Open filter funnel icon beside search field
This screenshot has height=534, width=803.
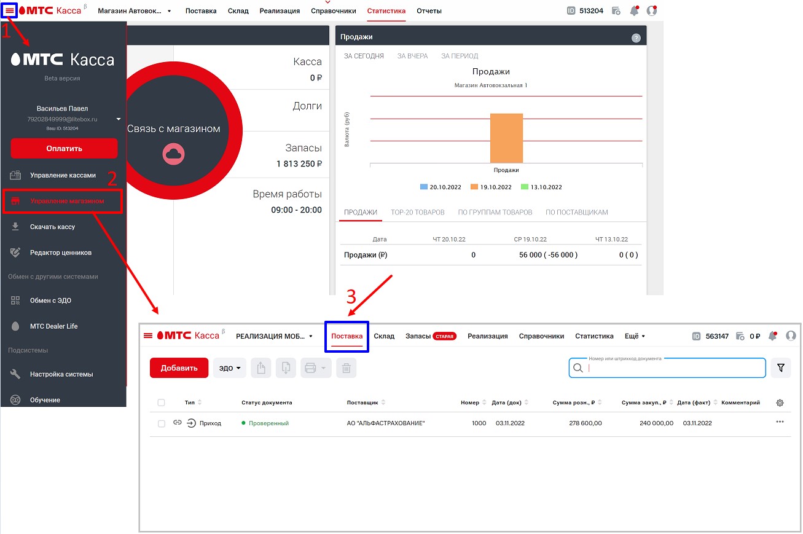(x=781, y=367)
